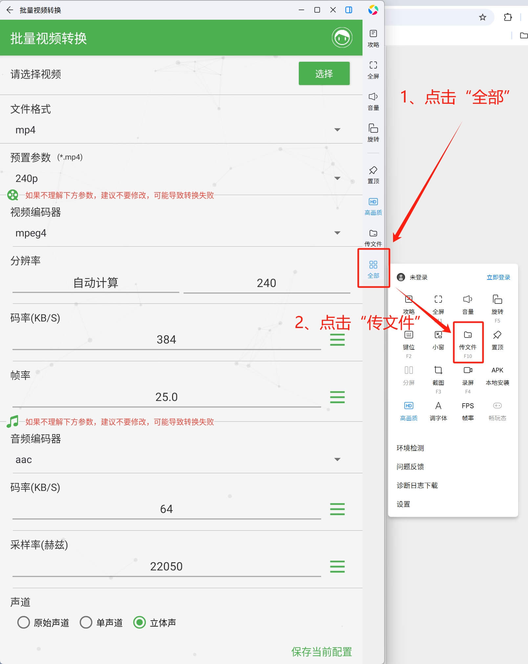Click the 攻略 icon in the sidebar
The width and height of the screenshot is (528, 664).
(x=373, y=38)
